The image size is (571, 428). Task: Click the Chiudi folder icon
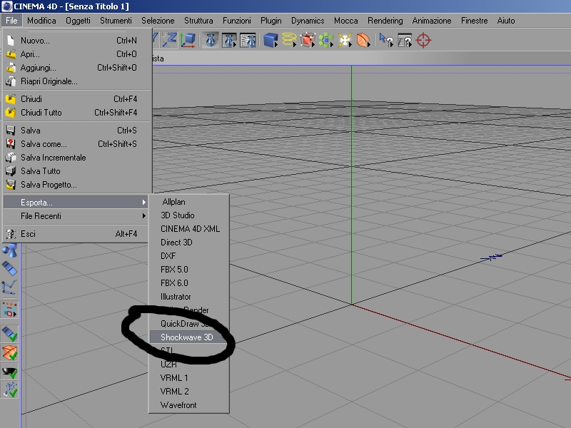click(11, 99)
